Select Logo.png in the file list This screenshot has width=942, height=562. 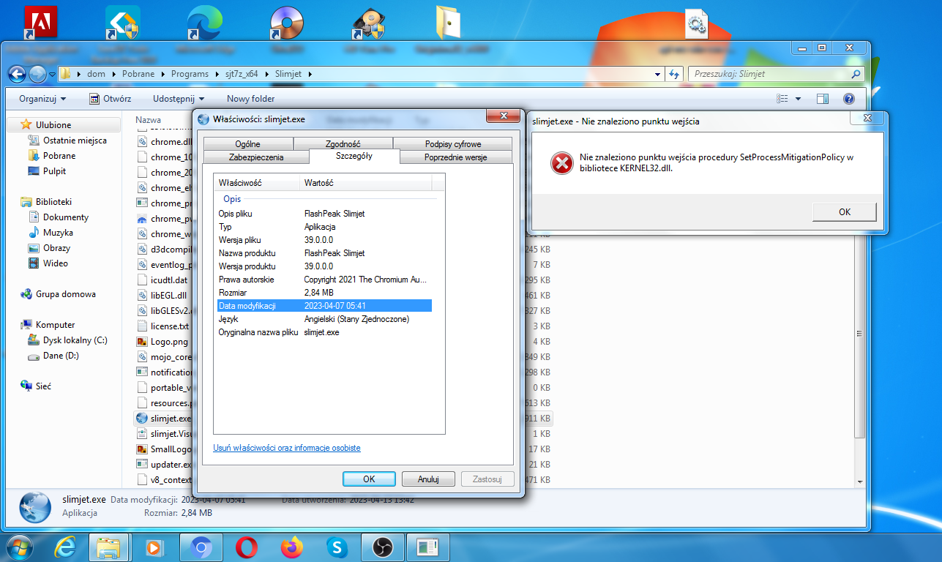coord(163,342)
